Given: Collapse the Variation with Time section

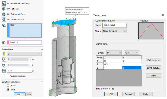Looking at the screenshot, I should pos(42,82).
